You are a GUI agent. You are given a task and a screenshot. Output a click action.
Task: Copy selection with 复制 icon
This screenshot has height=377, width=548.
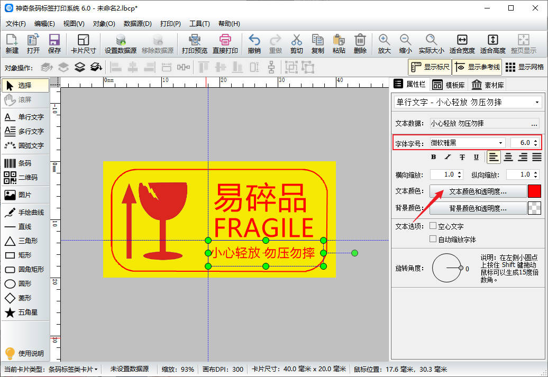pos(317,44)
